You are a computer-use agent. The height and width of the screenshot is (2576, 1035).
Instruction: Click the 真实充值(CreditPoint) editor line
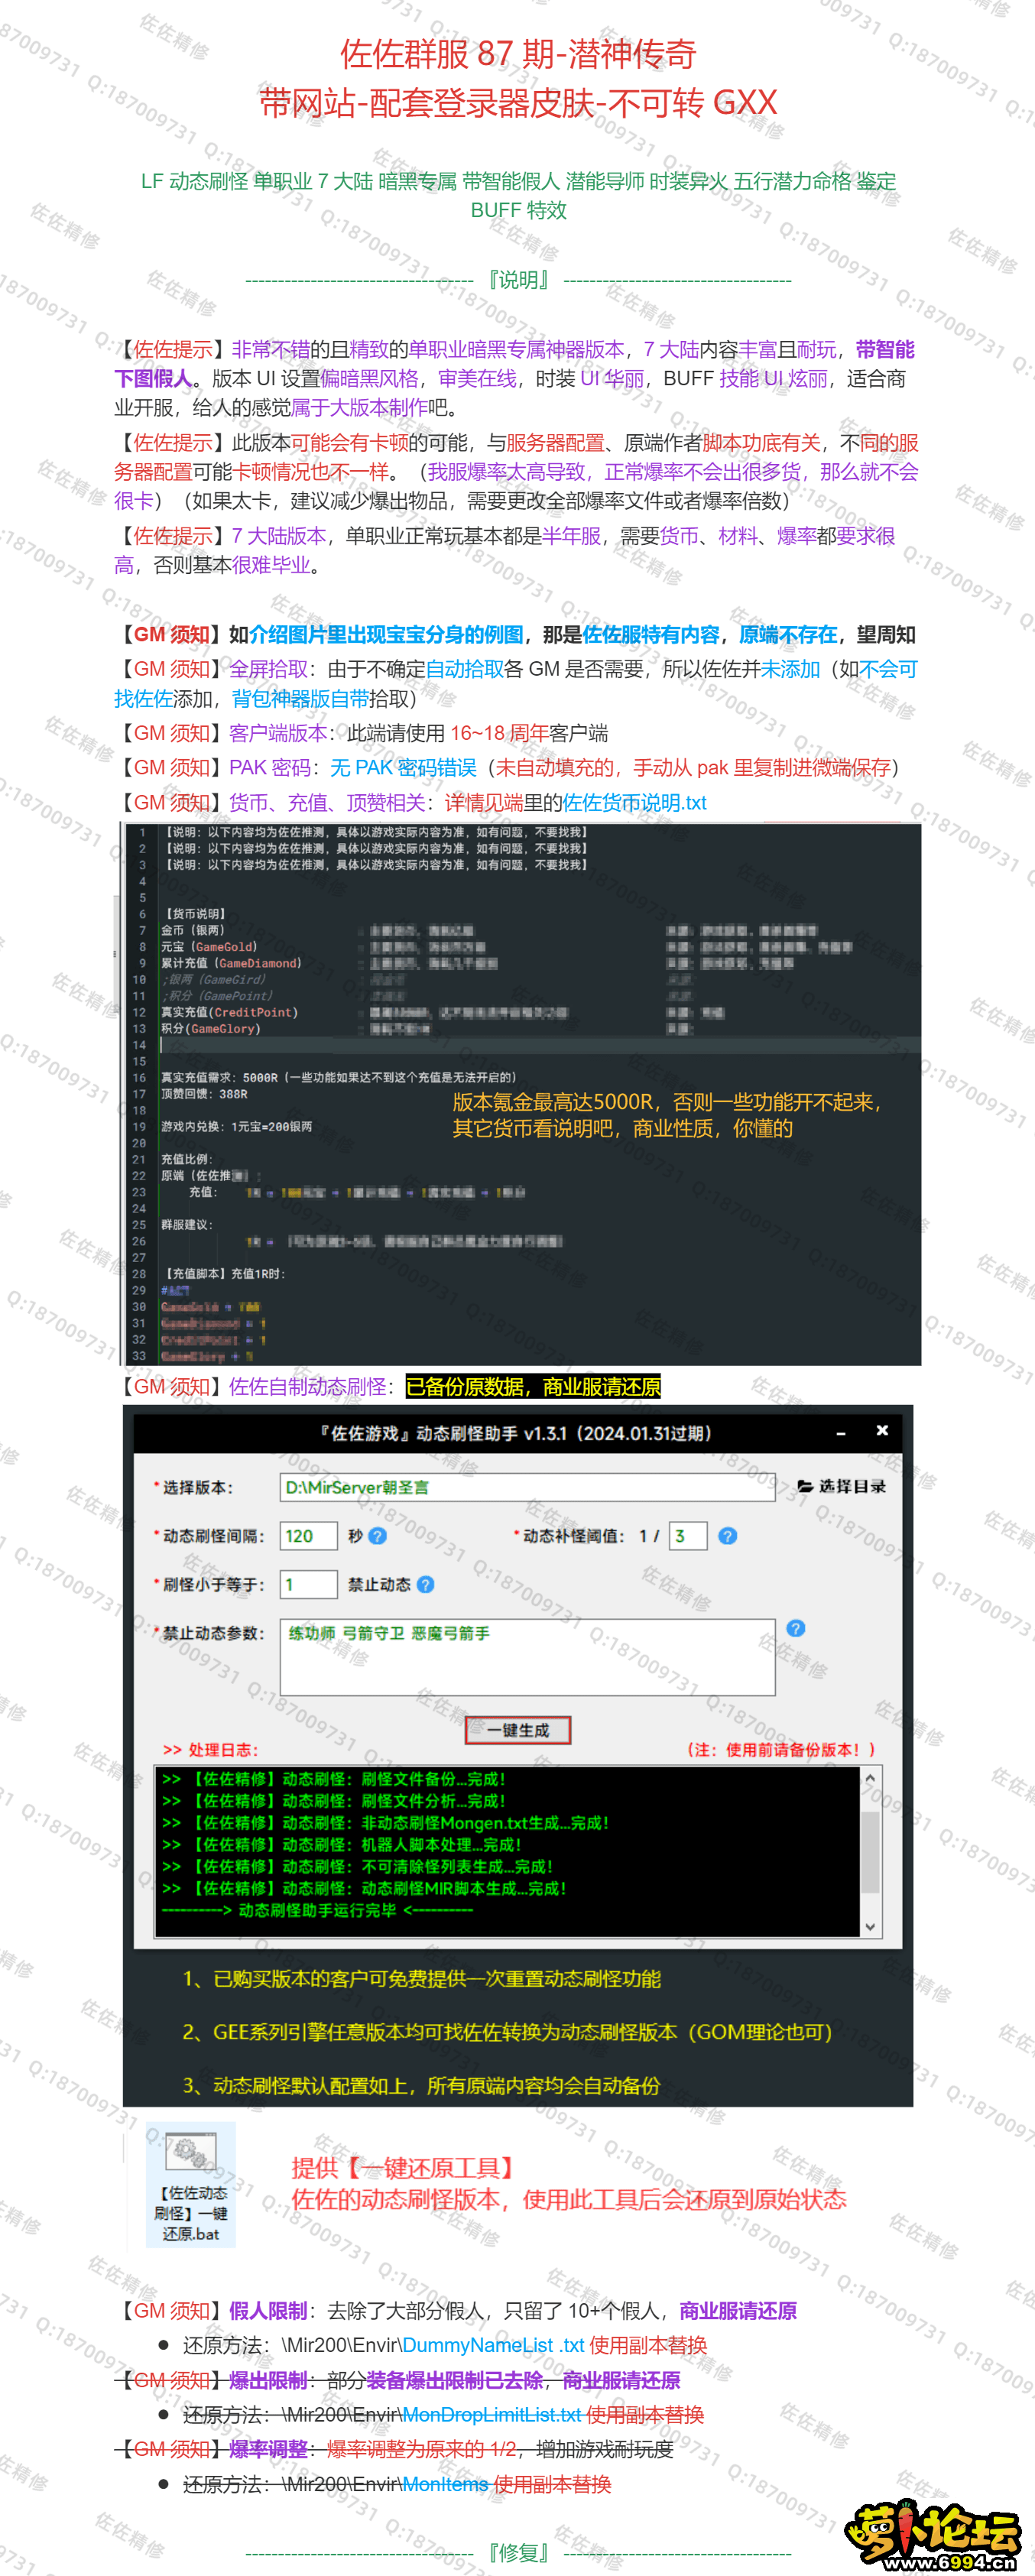(230, 1012)
